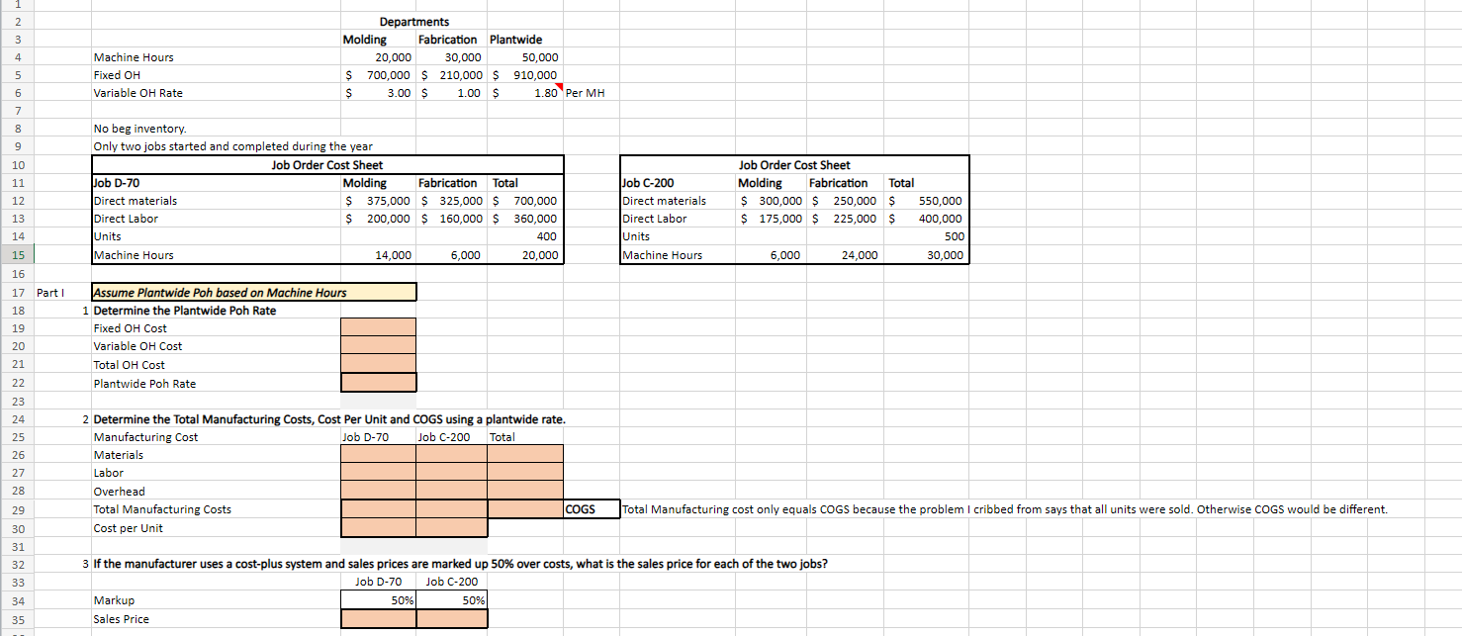This screenshot has height=636, width=1462.
Task: Select the row 15 header
Action: click(x=17, y=255)
